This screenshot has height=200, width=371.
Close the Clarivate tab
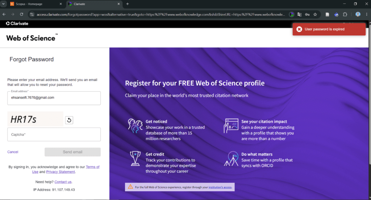118,4
